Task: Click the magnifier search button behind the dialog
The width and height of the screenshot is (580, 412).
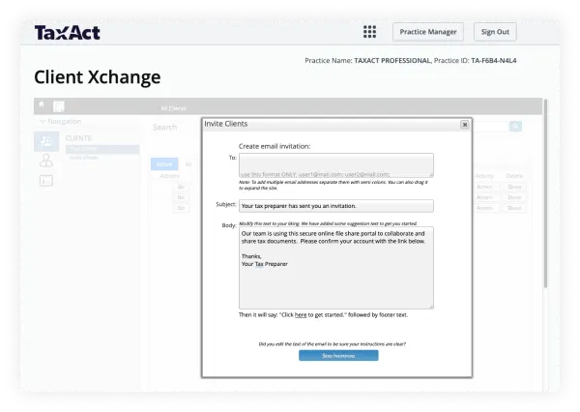Action: 515,127
